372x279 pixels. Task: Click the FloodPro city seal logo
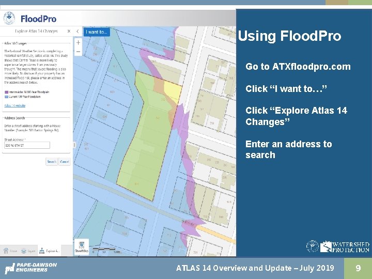(9, 18)
